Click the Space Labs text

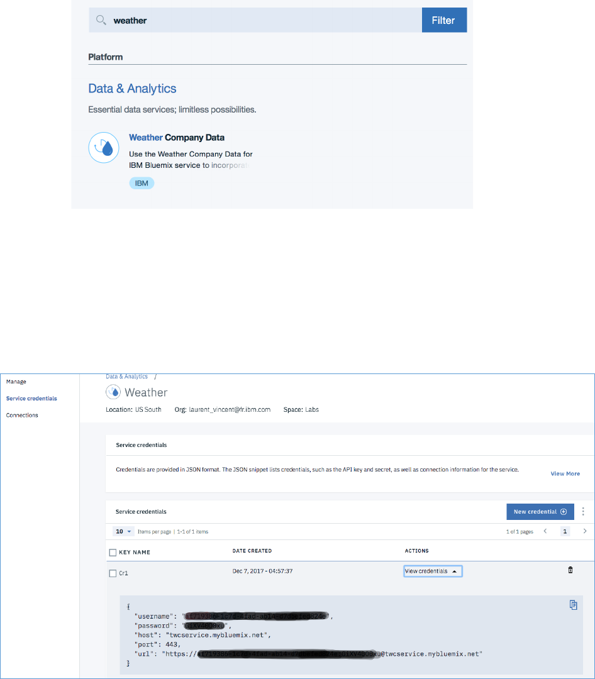301,410
